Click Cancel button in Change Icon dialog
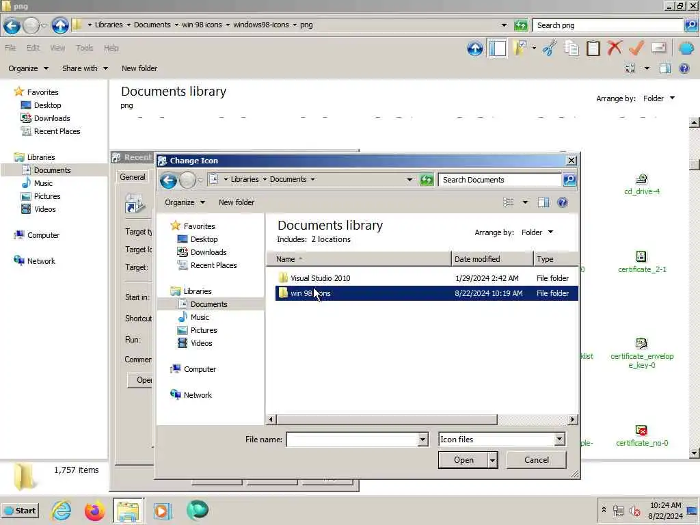The height and width of the screenshot is (525, 700). [536, 460]
